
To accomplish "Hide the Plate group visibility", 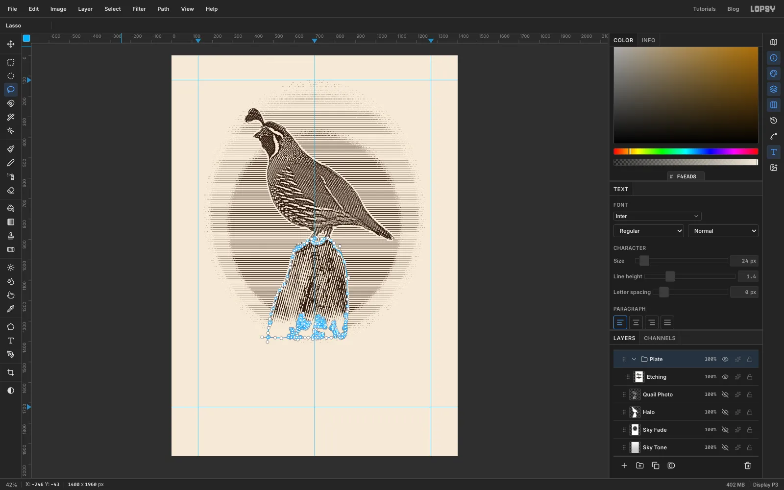I will (x=725, y=359).
